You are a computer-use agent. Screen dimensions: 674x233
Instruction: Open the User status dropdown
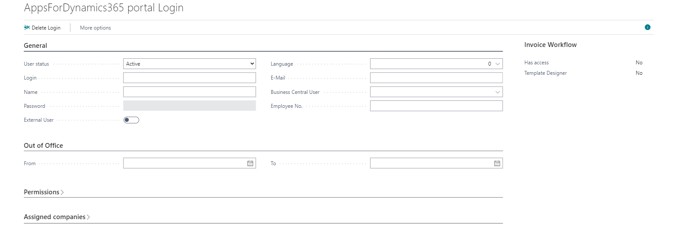190,64
